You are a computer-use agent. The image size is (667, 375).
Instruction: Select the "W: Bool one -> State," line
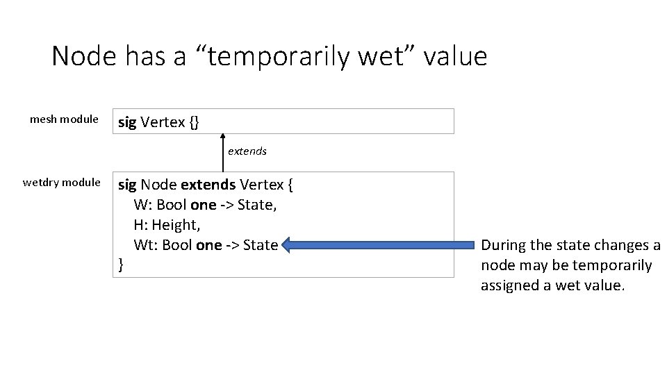click(x=206, y=205)
